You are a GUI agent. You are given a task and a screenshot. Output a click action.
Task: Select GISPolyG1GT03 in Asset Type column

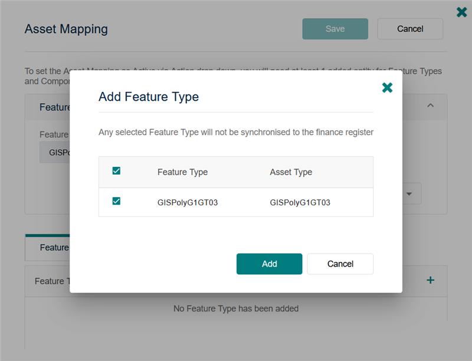pyautogui.click(x=300, y=202)
